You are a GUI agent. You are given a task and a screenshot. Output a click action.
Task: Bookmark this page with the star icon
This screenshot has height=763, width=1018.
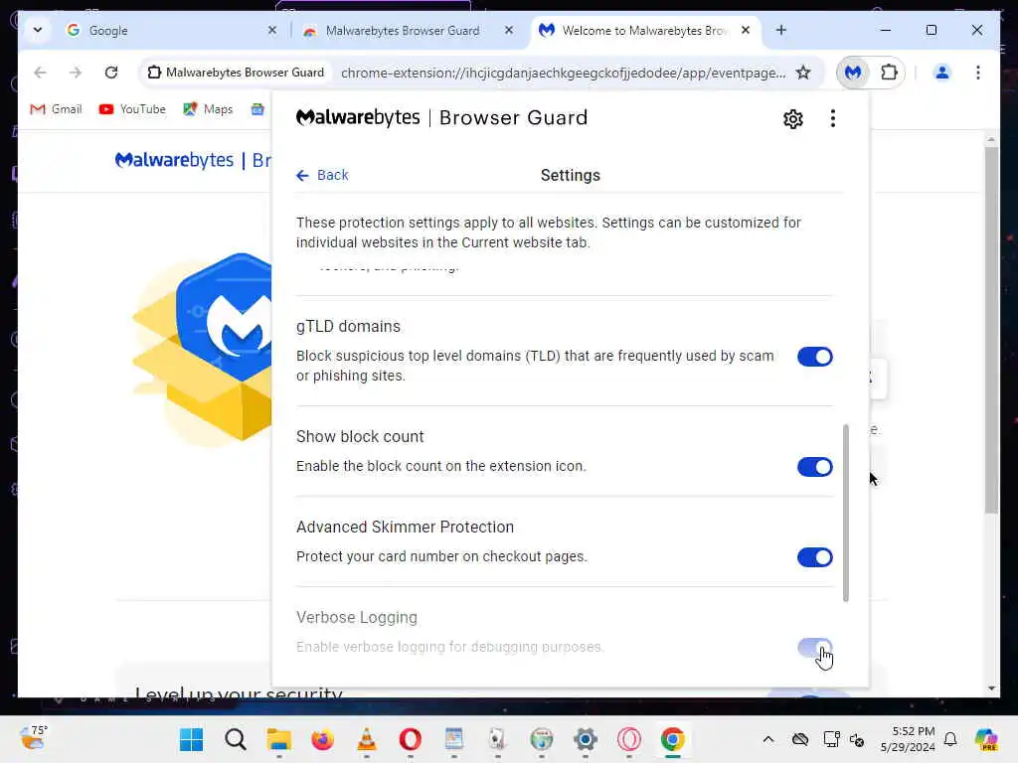803,73
